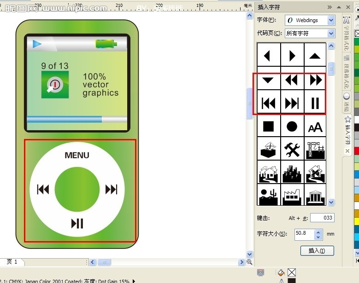359x283 pixels.
Task: Close the docker tab with the small X
Action: [347, 151]
